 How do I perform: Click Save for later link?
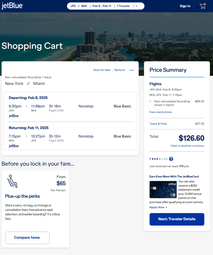(x=102, y=70)
